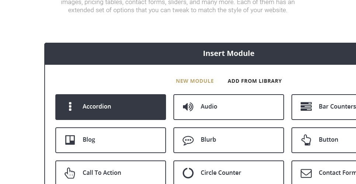Click the Blog layout grid icon
Image resolution: width=356 pixels, height=184 pixels.
[x=70, y=140]
